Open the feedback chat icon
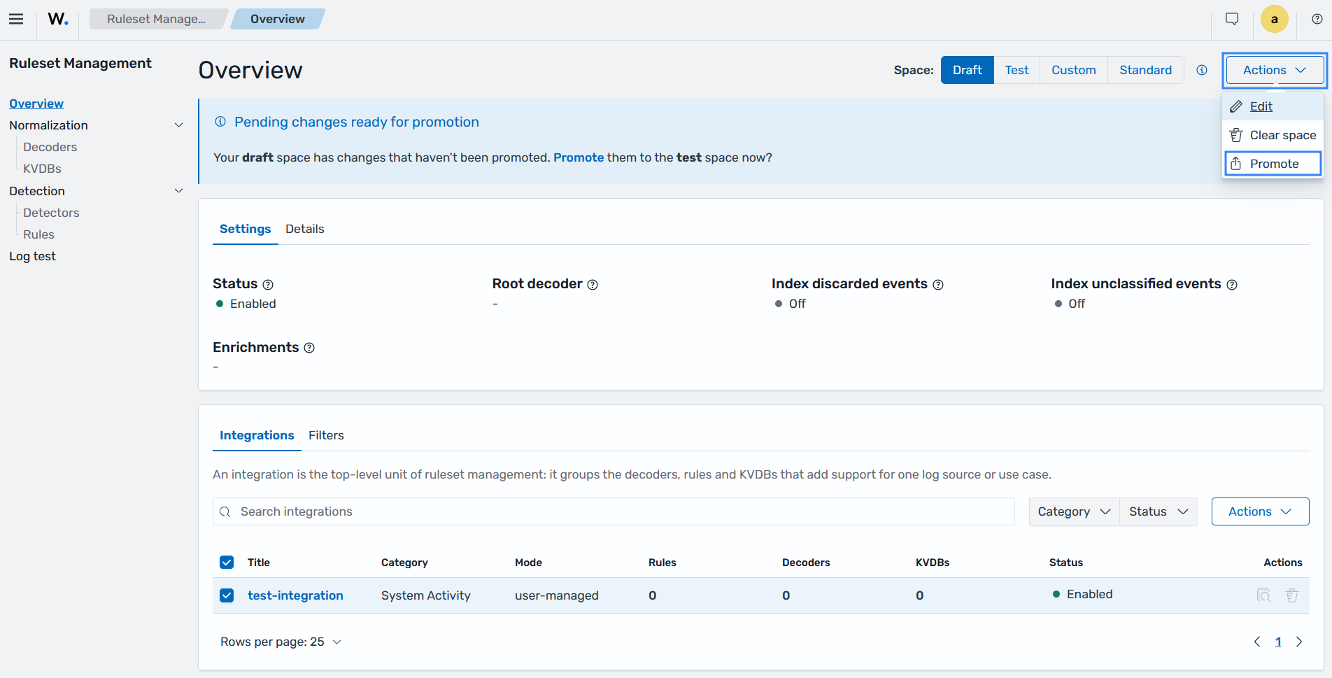The width and height of the screenshot is (1332, 678). 1232,19
